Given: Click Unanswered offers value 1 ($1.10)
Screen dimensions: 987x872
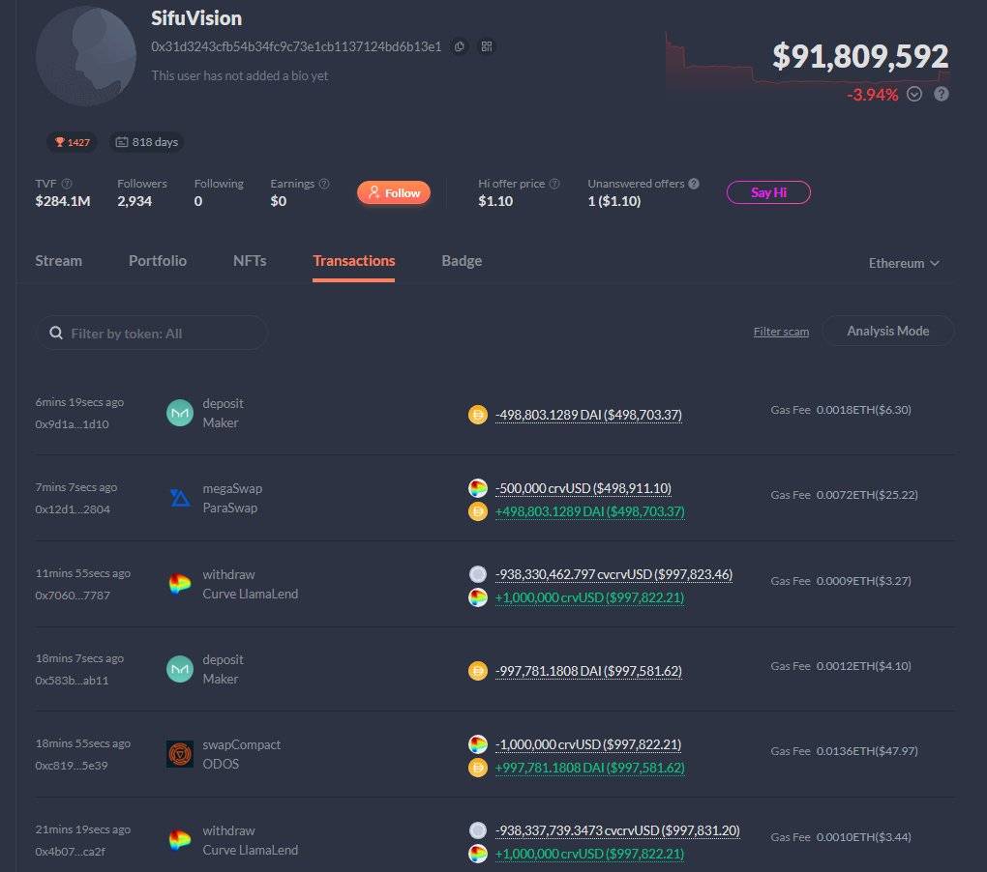Looking at the screenshot, I should pos(613,201).
